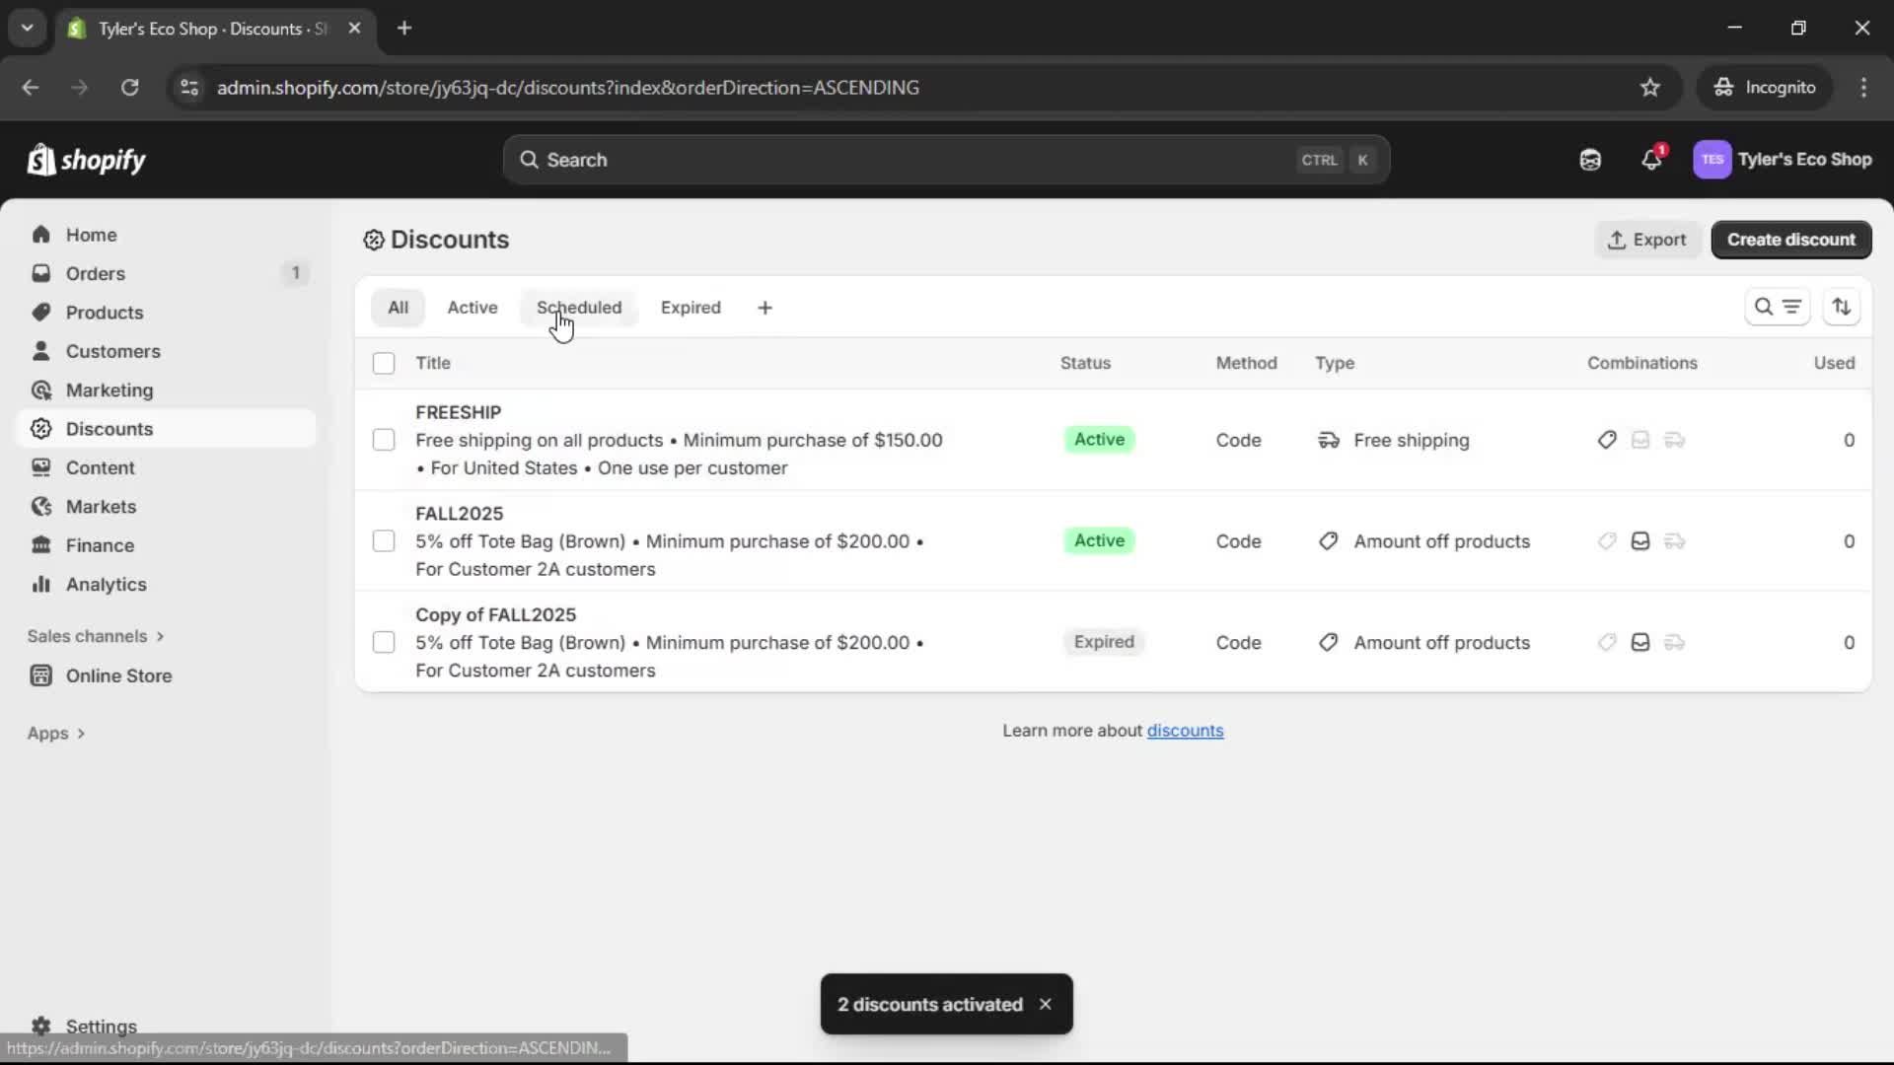The height and width of the screenshot is (1065, 1894).
Task: Open the Expired discounts tab
Action: coord(691,308)
